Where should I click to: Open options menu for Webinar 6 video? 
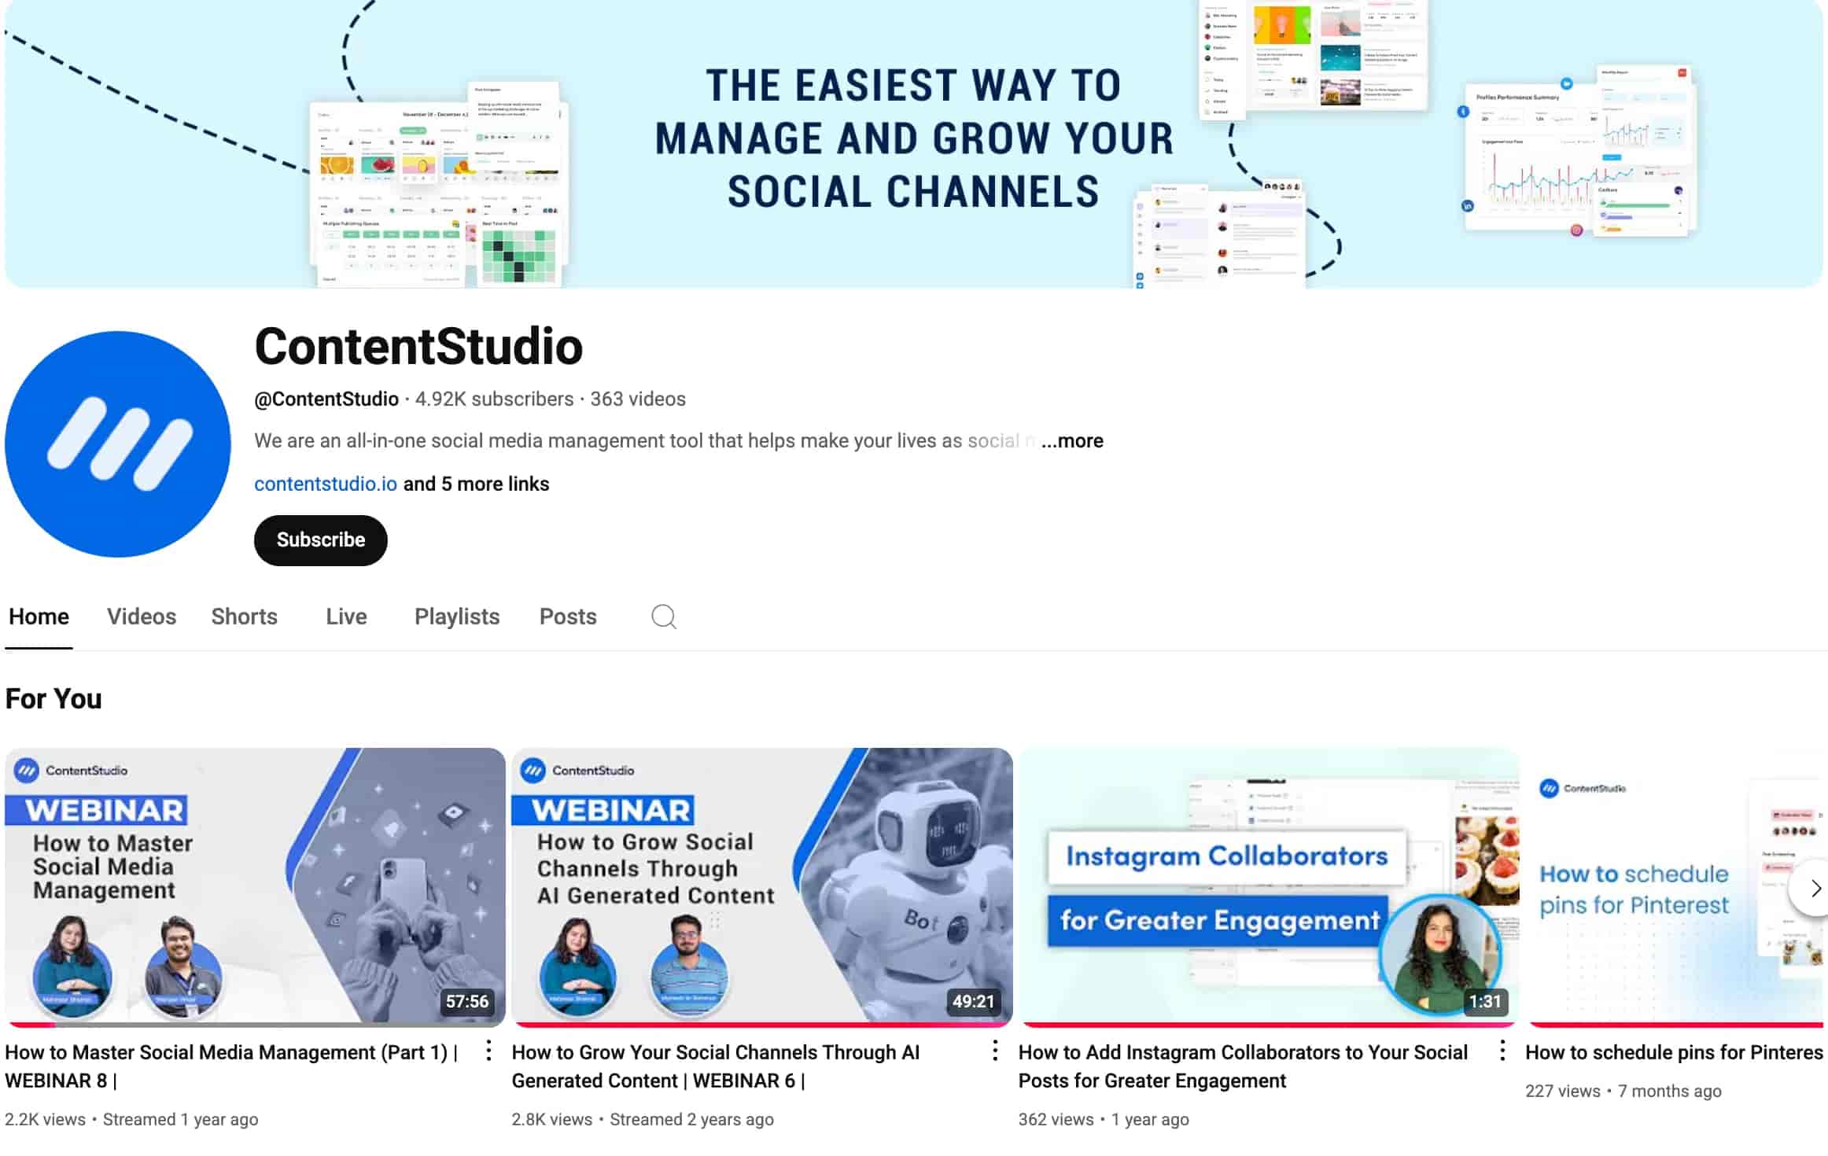995,1051
